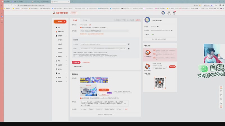Click the room title input field
The height and width of the screenshot is (126, 225).
[104, 31]
